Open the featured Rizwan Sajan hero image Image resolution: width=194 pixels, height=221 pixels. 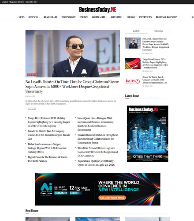[x=73, y=53]
